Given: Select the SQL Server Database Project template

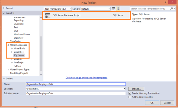Looking at the screenshot, I should 87,15.
